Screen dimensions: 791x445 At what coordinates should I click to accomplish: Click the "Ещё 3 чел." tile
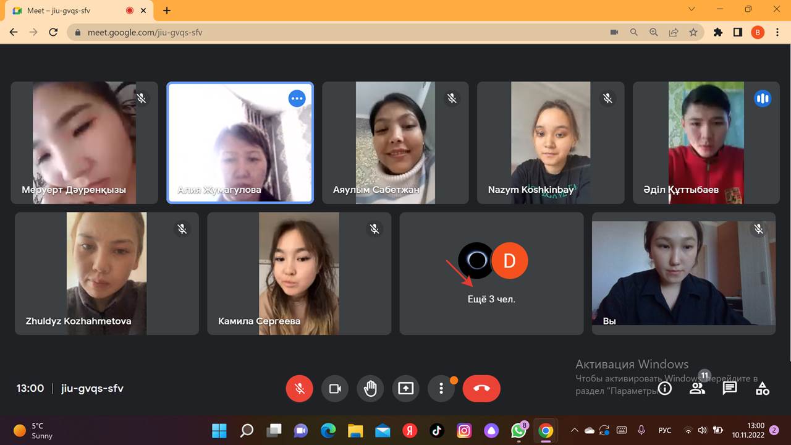pos(491,273)
